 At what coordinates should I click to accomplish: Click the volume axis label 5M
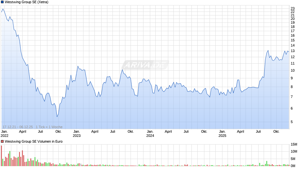click(293, 159)
